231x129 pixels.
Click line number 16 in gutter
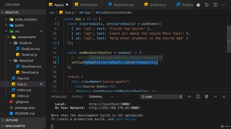tap(55, 62)
